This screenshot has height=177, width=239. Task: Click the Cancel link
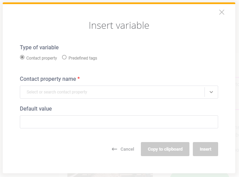(x=127, y=149)
